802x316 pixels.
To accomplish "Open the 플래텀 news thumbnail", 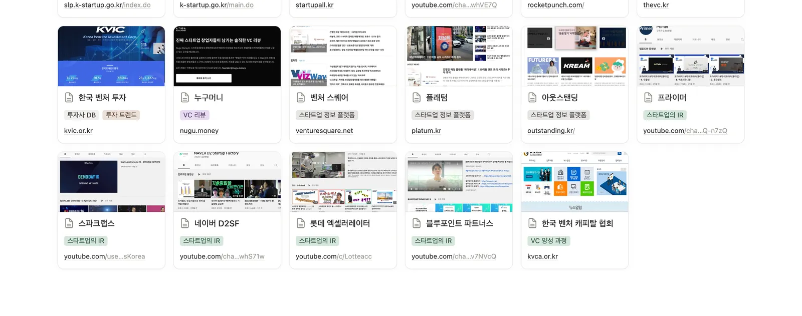I will 459,56.
